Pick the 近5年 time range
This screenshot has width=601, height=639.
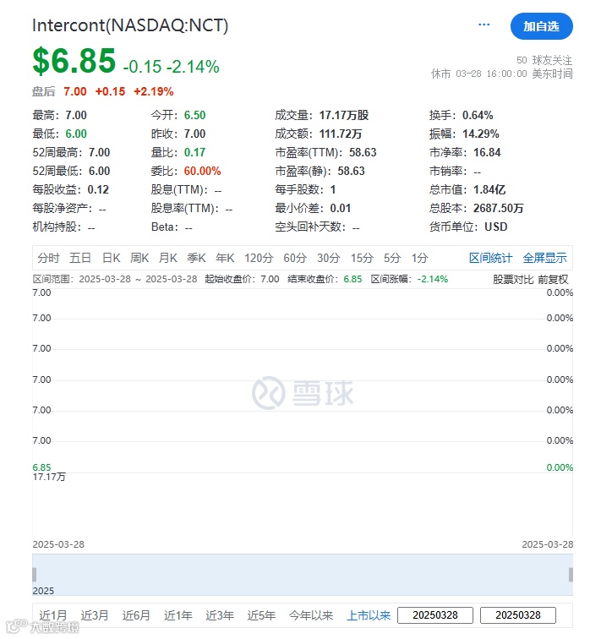tap(261, 615)
